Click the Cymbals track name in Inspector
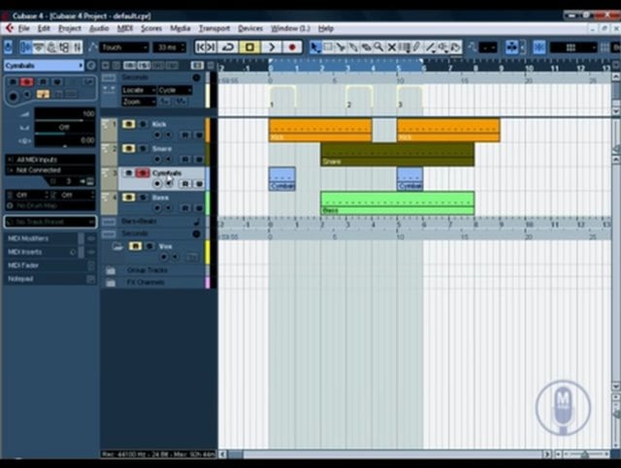The image size is (621, 468). (42, 66)
